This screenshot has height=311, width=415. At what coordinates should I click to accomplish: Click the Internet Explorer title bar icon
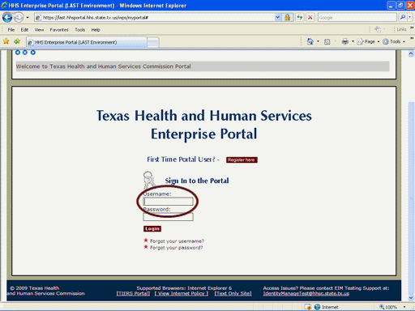click(4, 6)
